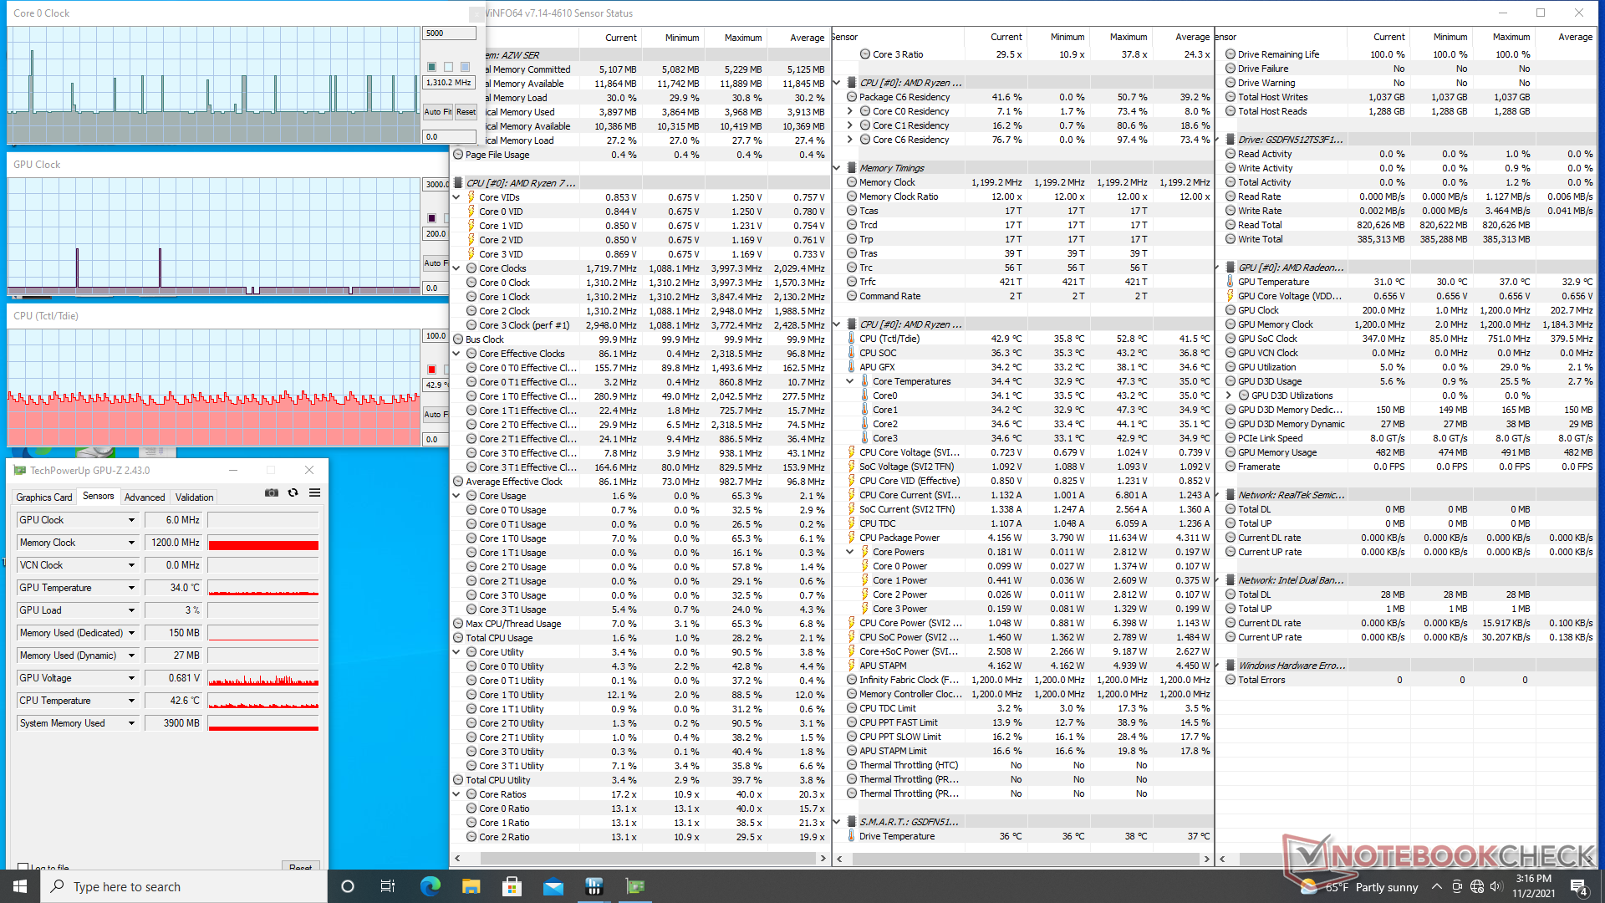Collapse the Core Usage tree group
Image resolution: width=1605 pixels, height=903 pixels.
457,496
